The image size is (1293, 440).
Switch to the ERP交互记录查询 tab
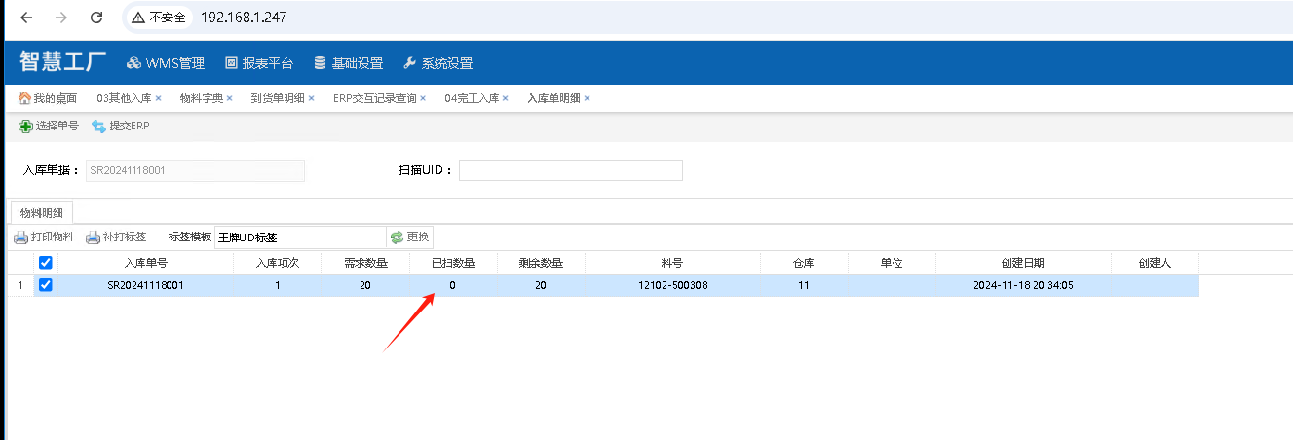coord(374,98)
